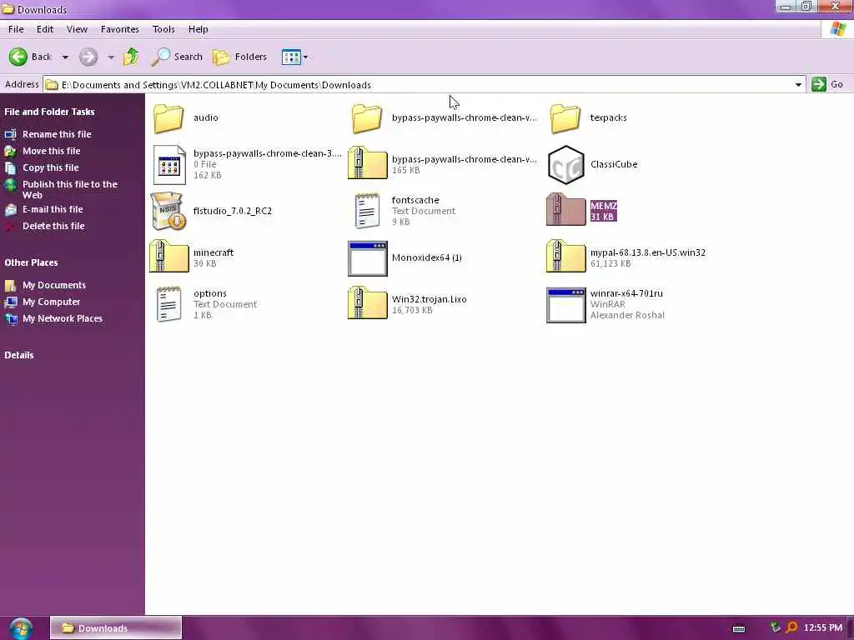This screenshot has height=640, width=854.
Task: Go up one folder level
Action: point(131,57)
